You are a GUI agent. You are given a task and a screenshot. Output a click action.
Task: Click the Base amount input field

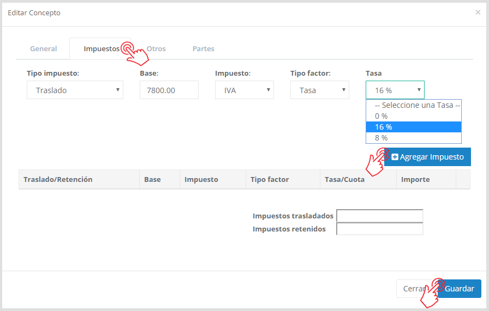[169, 90]
